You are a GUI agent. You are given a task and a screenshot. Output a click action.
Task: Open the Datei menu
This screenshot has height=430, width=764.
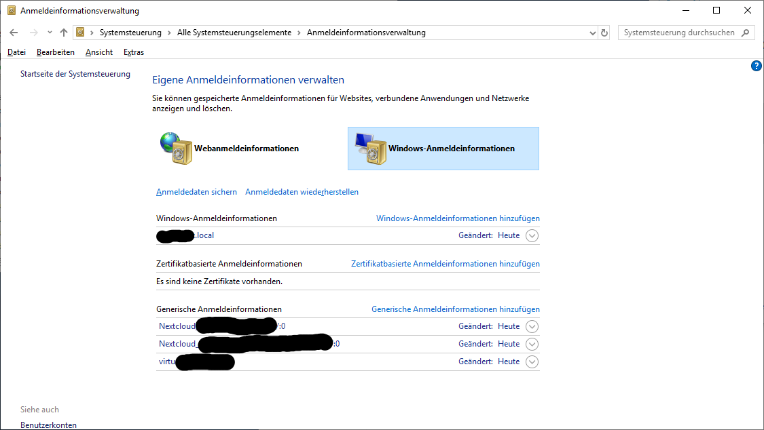coord(16,52)
